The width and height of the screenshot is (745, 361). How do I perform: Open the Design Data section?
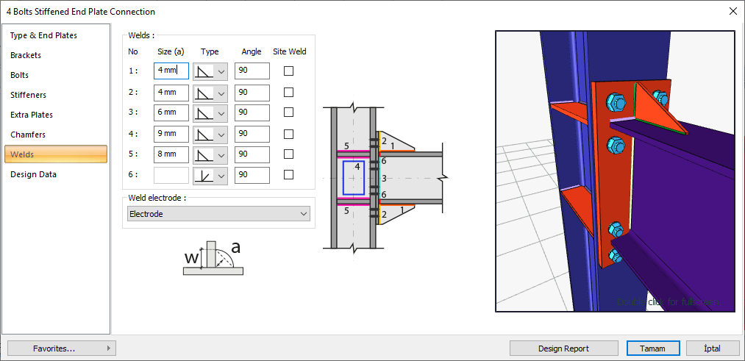click(x=33, y=174)
